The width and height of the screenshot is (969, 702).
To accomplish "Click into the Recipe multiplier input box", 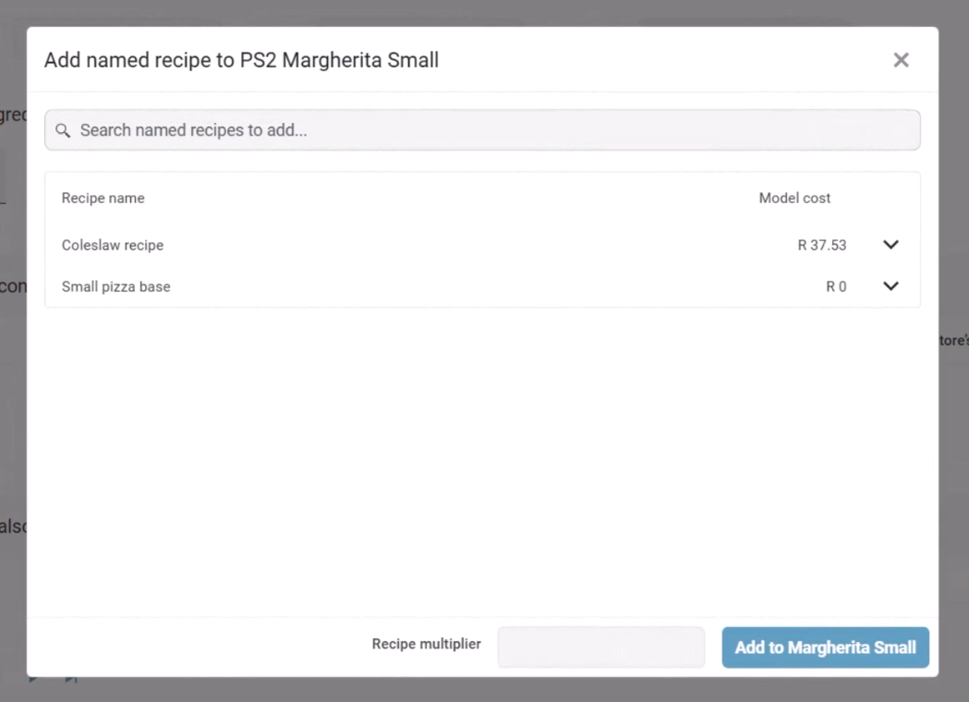I will (600, 647).
